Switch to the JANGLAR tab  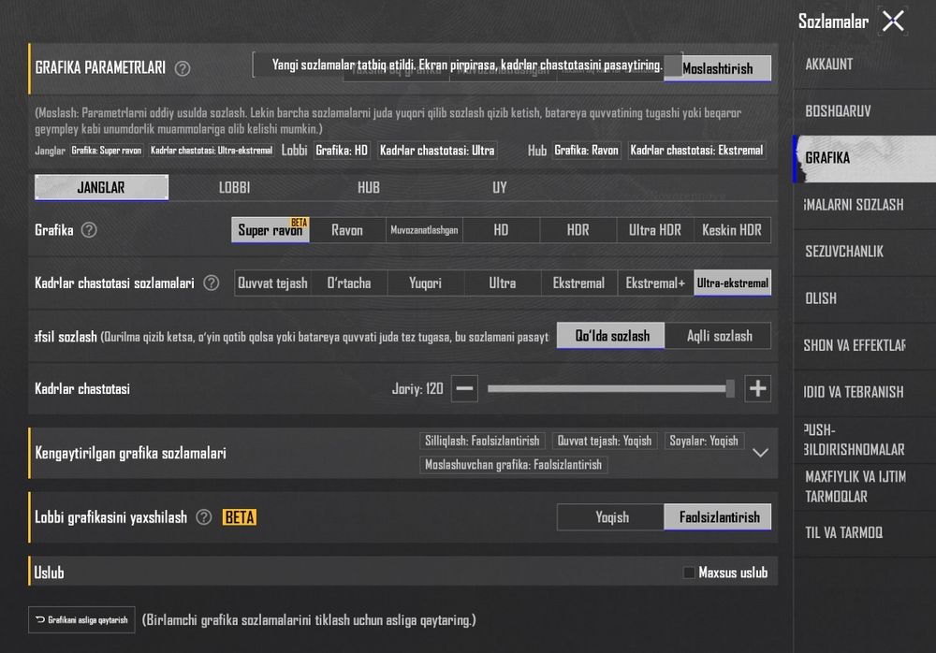pyautogui.click(x=101, y=187)
